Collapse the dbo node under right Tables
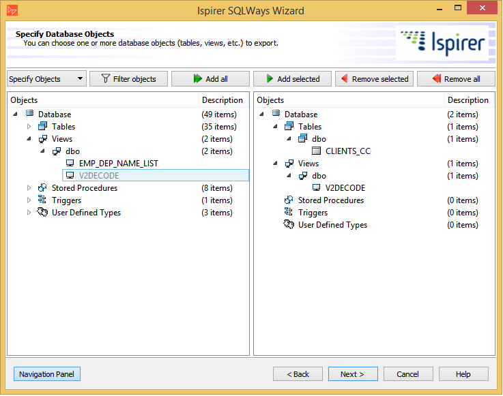Image resolution: width=503 pixels, height=396 pixels. [289, 139]
